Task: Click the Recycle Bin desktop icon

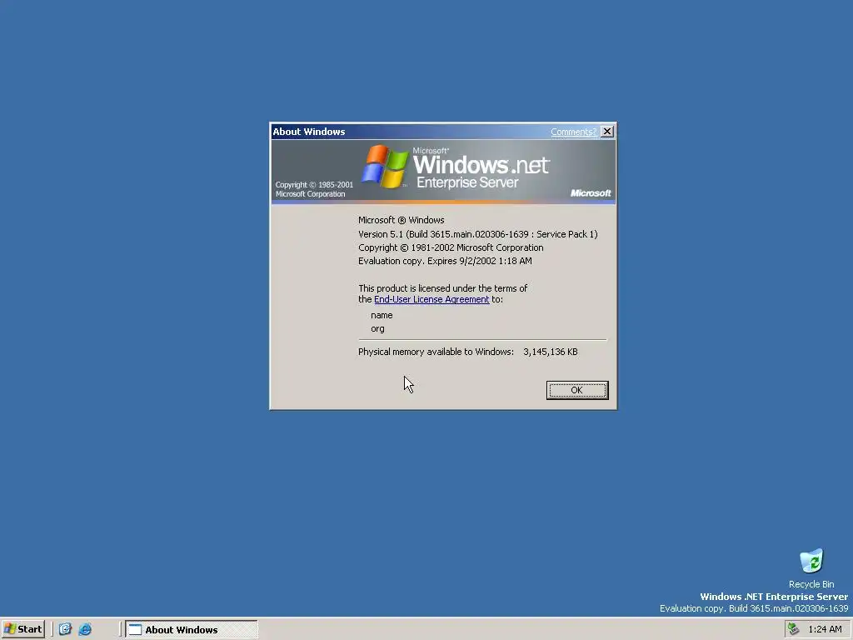Action: click(811, 568)
